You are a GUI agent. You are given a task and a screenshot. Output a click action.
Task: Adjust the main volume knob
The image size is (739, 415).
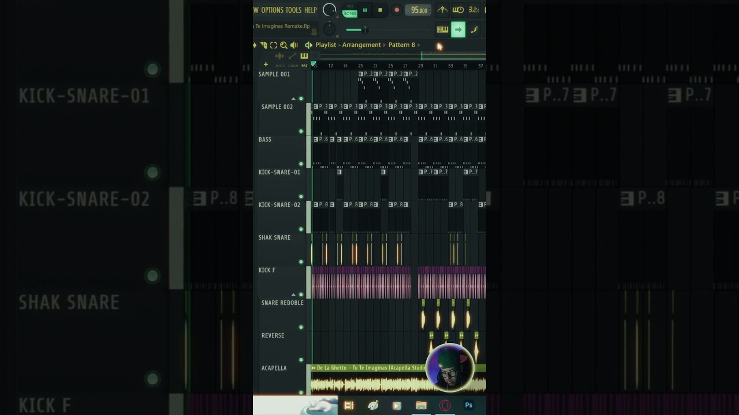(329, 10)
